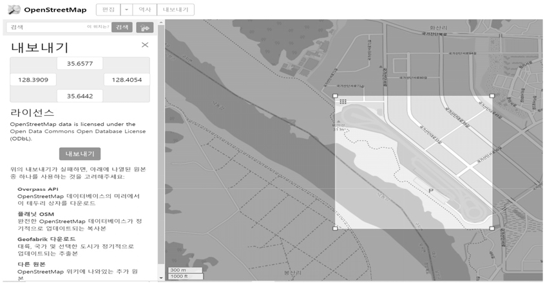
Task: Edit the east longitude field 128.4054
Action: coord(127,80)
